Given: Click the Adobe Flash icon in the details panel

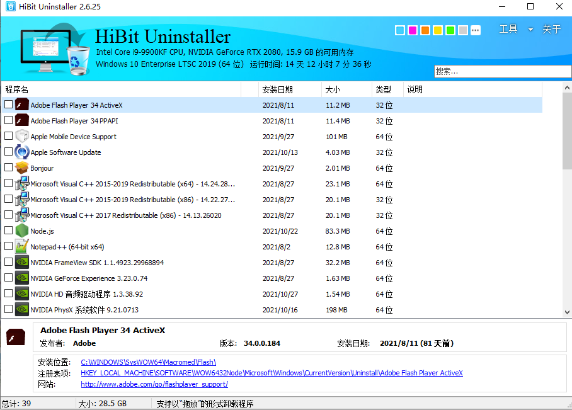Looking at the screenshot, I should [x=16, y=337].
